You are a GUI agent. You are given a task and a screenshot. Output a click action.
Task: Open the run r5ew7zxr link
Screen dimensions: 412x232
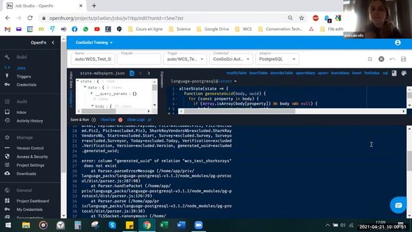tap(108, 120)
